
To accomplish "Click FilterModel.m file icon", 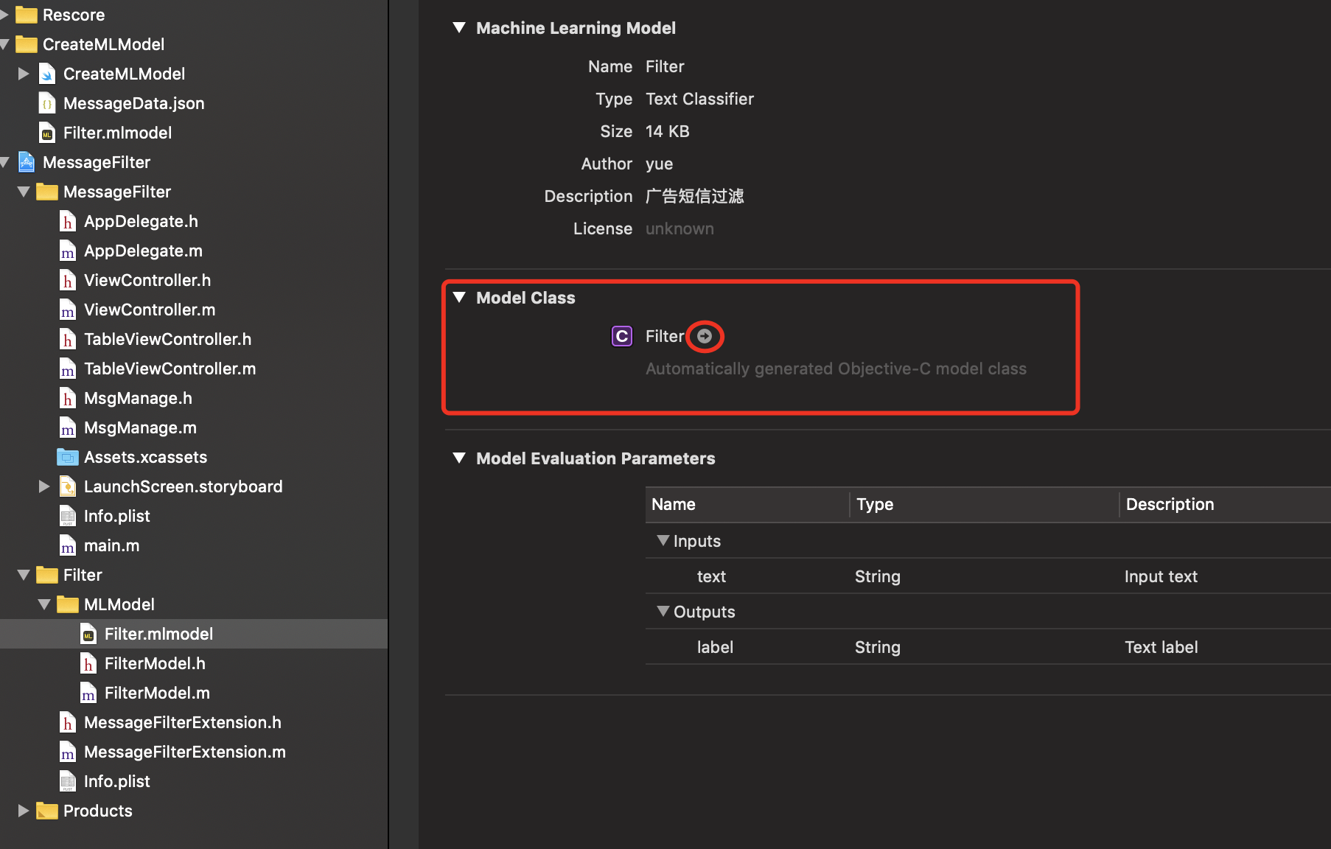I will click(88, 693).
